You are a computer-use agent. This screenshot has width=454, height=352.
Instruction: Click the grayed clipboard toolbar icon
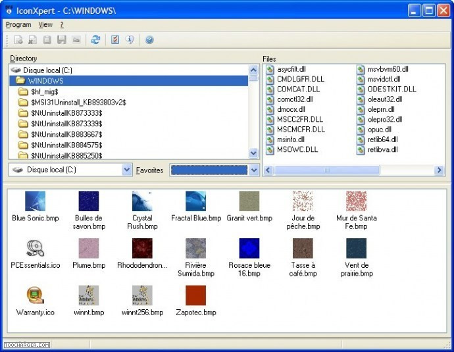(47, 39)
